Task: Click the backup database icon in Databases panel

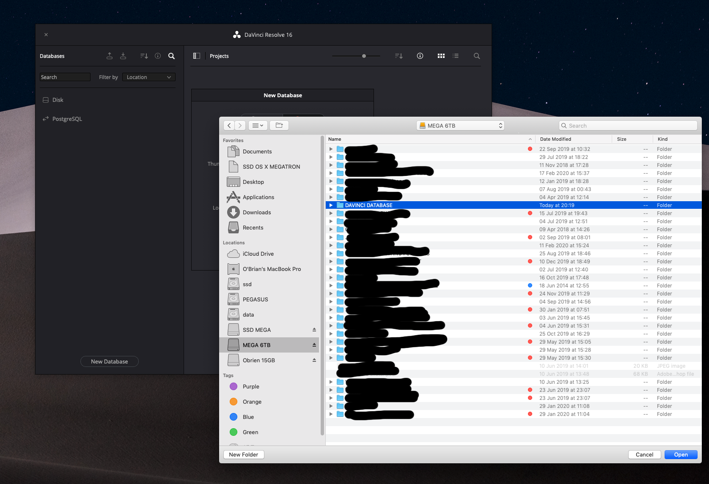Action: point(110,56)
